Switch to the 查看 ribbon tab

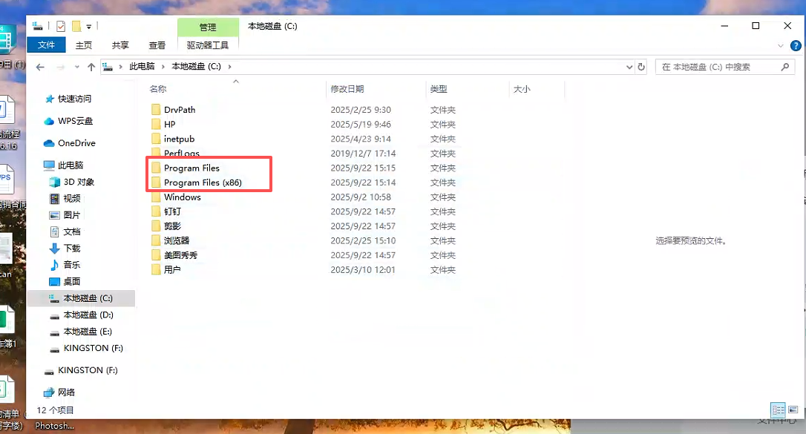pyautogui.click(x=157, y=45)
